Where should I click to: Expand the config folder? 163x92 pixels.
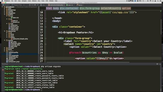[5, 11]
